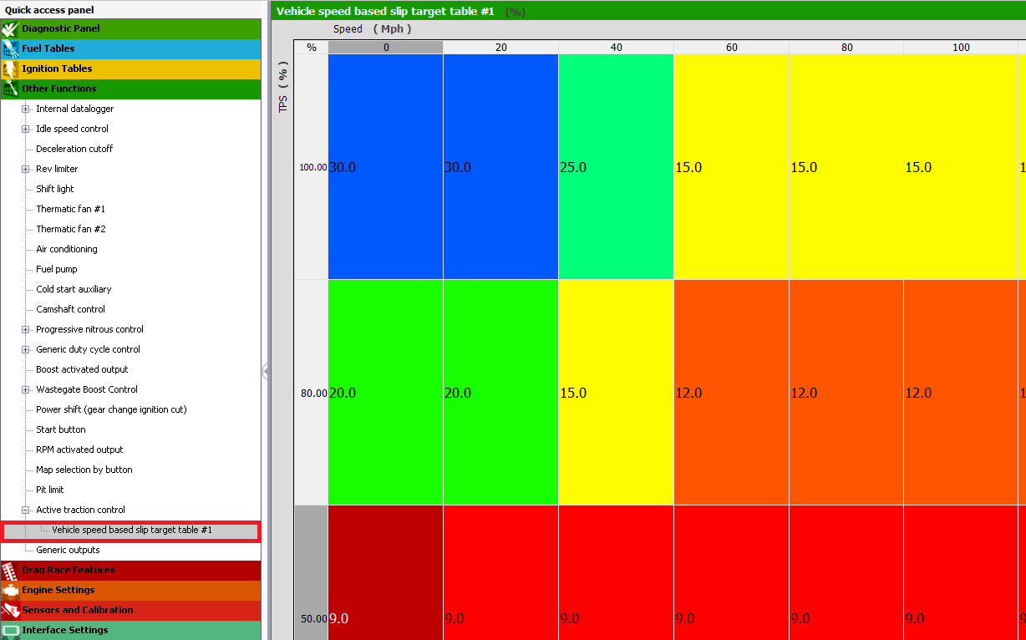Click the Diagnostic Panel checkmark icon

10,28
